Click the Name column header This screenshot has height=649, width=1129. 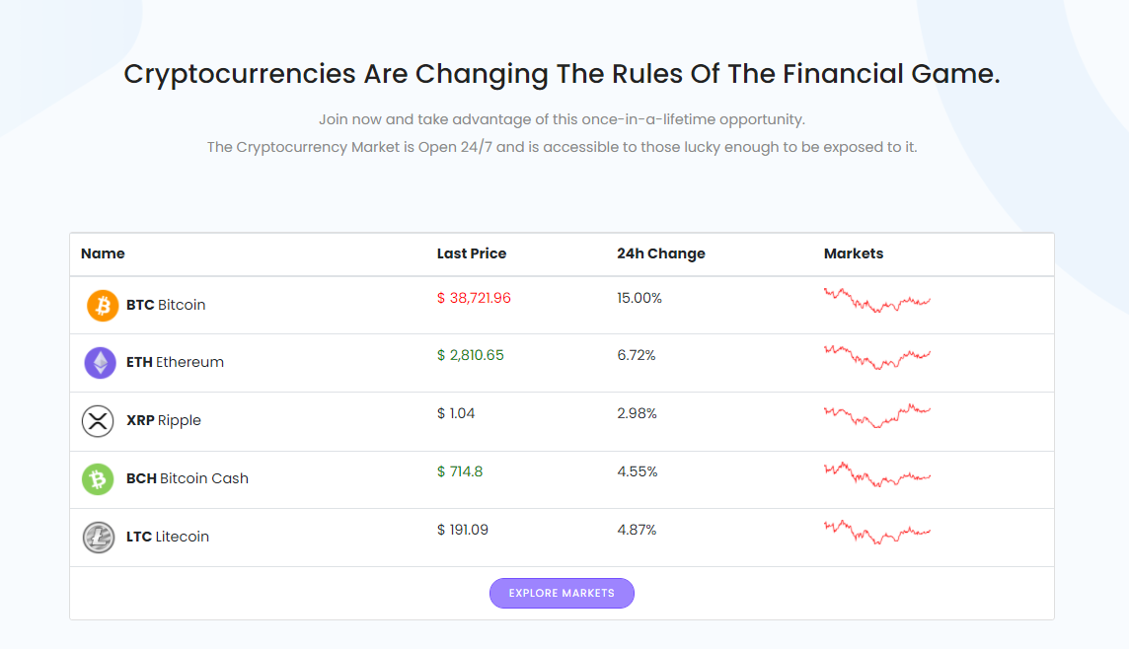(x=103, y=253)
